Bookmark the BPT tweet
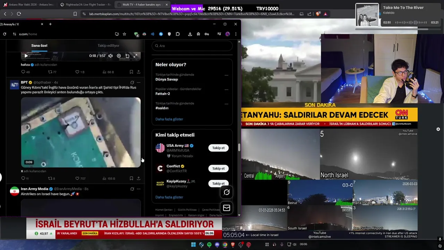This screenshot has height=250, width=444. pyautogui.click(x=131, y=178)
